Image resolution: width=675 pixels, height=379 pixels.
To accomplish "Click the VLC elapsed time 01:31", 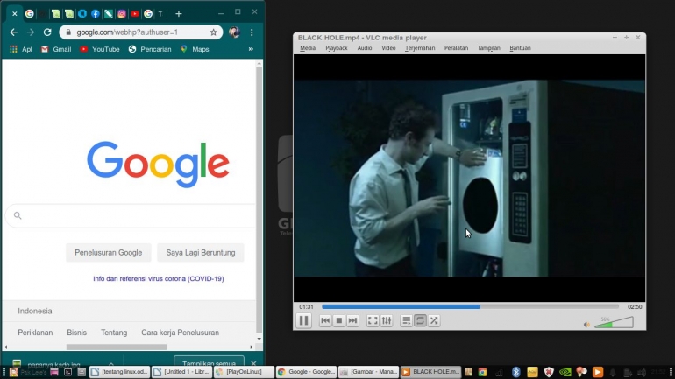I will (306, 307).
